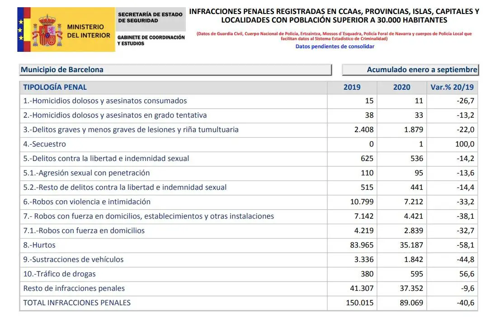Click the 2019 value '380' for Tráfico de drogas

[352, 274]
